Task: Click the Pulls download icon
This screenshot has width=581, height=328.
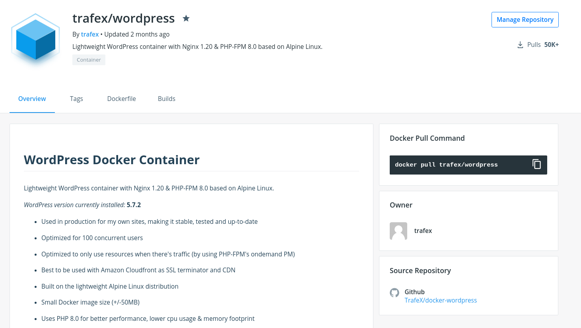Action: tap(520, 45)
